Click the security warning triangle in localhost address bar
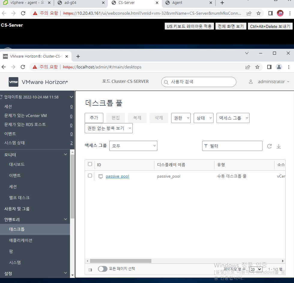The image size is (294, 283). (x=35, y=67)
